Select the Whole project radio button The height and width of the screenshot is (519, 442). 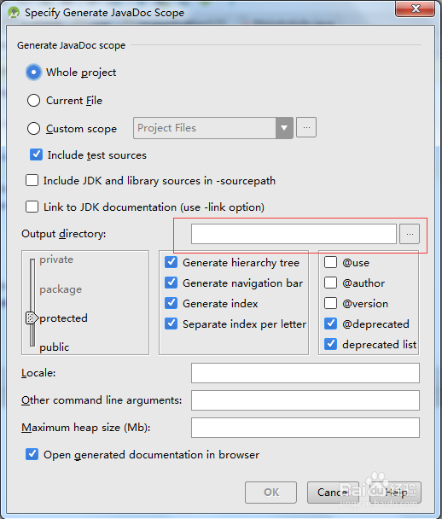pos(34,73)
